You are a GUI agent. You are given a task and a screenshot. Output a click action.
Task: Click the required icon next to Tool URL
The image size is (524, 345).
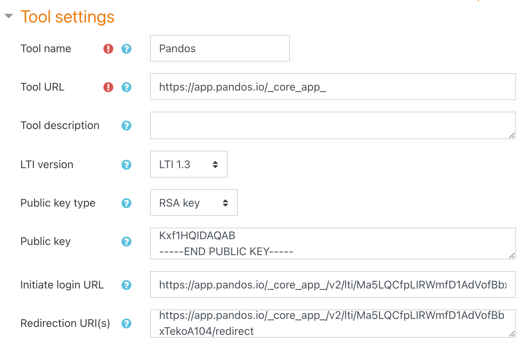tap(108, 87)
